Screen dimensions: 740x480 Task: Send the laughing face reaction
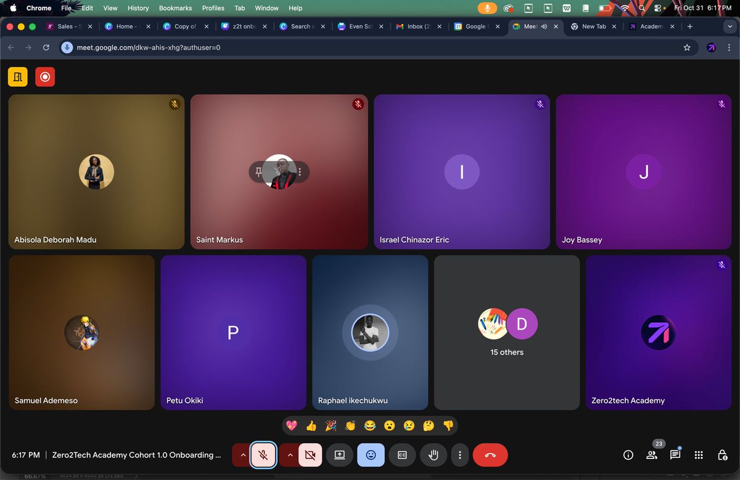click(370, 426)
